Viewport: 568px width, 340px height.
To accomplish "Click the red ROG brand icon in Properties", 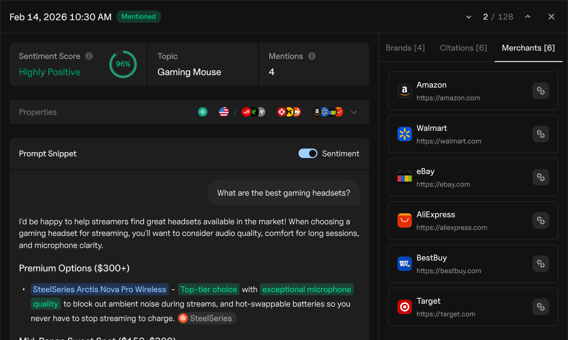I will pyautogui.click(x=246, y=112).
